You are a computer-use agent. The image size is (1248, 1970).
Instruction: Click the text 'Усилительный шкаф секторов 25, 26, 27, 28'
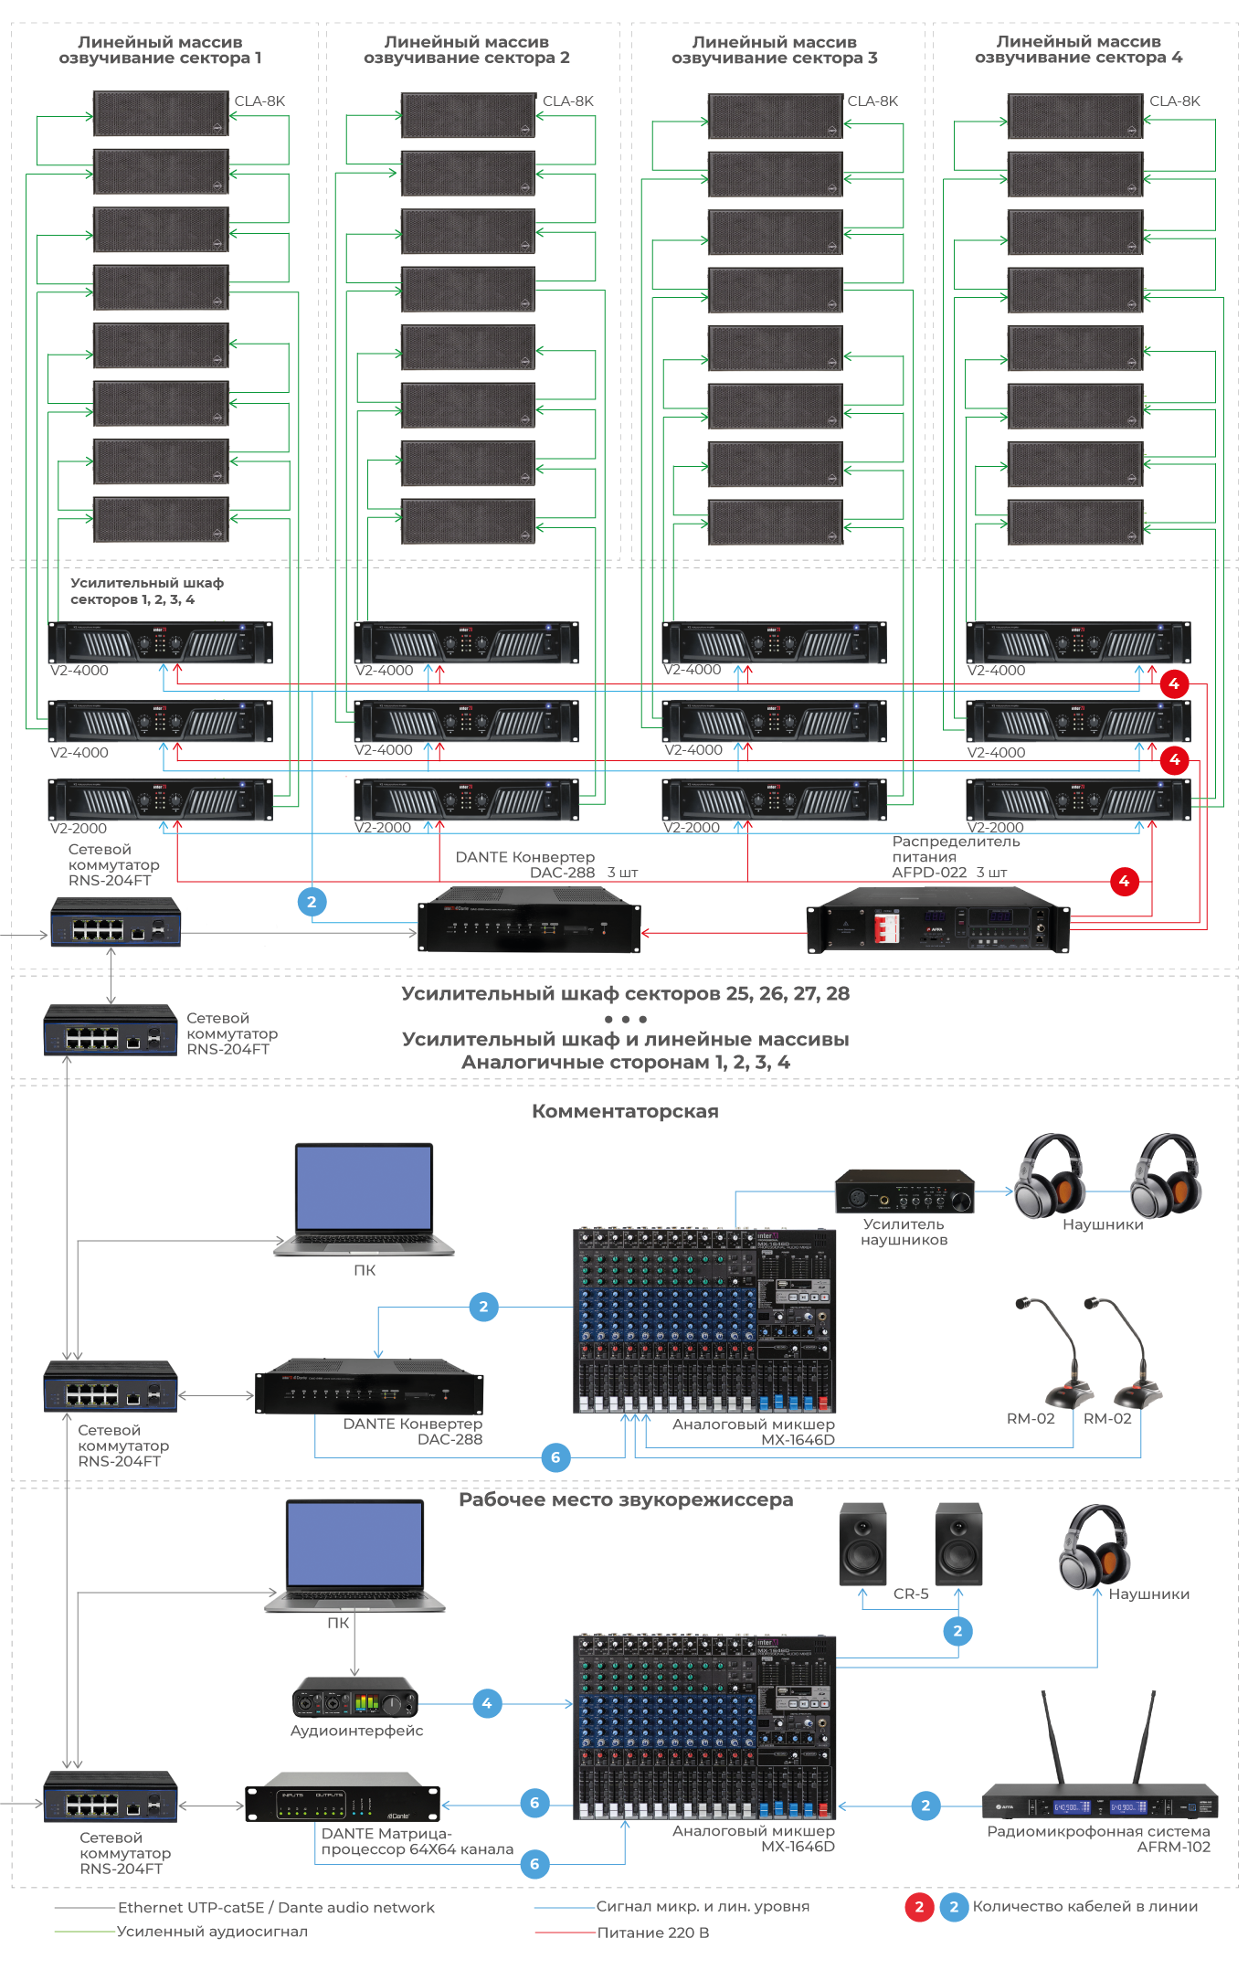click(626, 993)
